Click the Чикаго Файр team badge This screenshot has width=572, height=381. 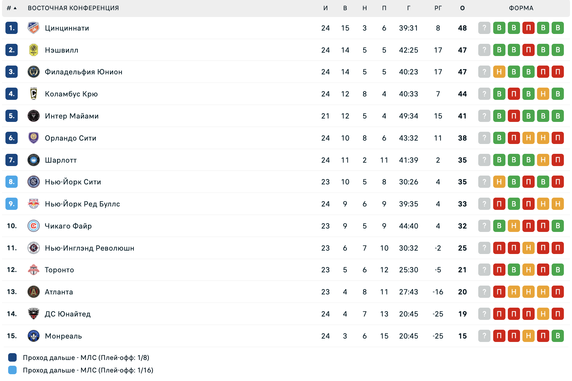pos(33,226)
